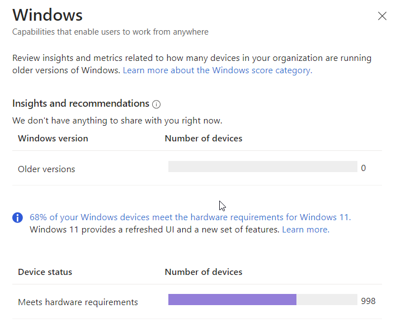Screen dimensions: 396x323
Task: Click the Windows pane title
Action: pyautogui.click(x=48, y=15)
